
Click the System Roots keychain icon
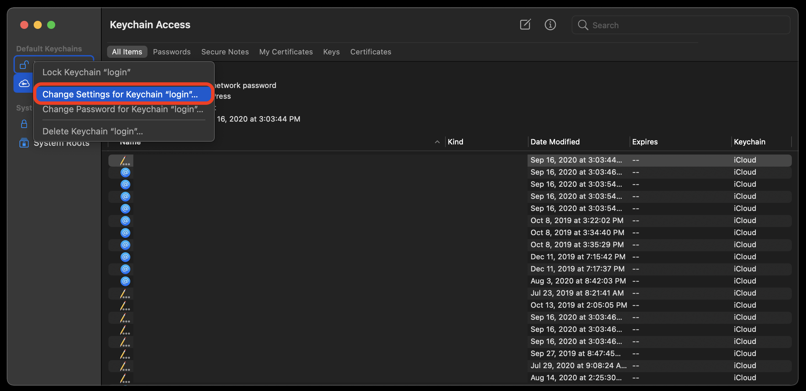click(x=24, y=143)
